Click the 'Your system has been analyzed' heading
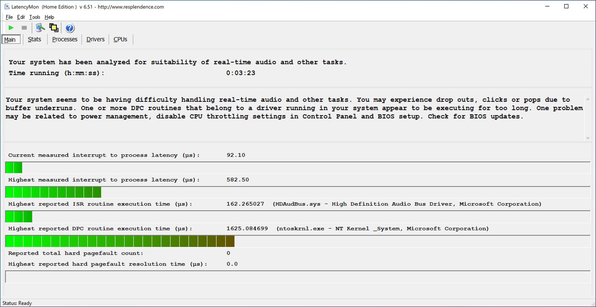The image size is (596, 307). tap(177, 62)
